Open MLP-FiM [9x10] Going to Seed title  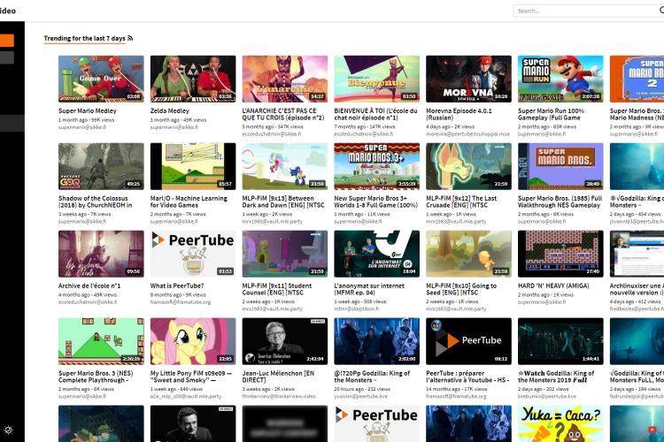tap(461, 289)
